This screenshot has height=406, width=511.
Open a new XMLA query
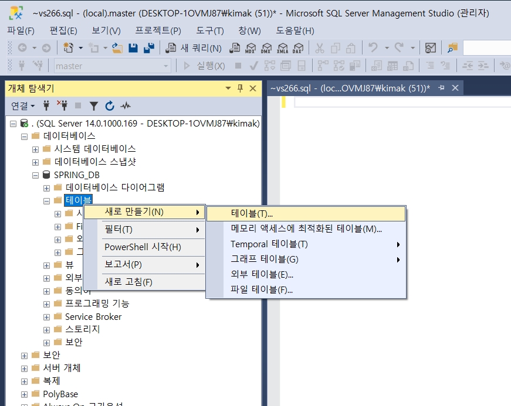click(x=282, y=48)
